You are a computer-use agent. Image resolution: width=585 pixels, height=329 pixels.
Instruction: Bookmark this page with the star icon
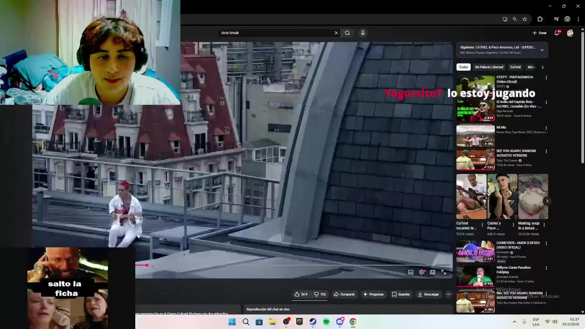coord(525,19)
